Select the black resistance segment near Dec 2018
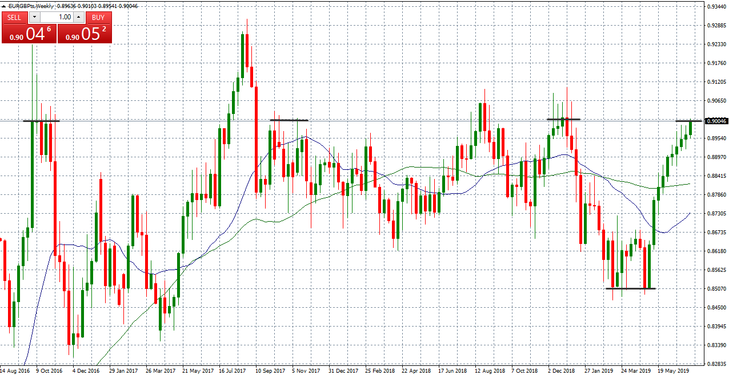This screenshot has width=729, height=375. click(x=563, y=120)
